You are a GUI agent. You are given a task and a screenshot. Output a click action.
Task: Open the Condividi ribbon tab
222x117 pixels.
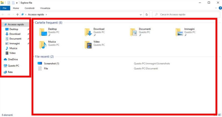click(x=29, y=8)
